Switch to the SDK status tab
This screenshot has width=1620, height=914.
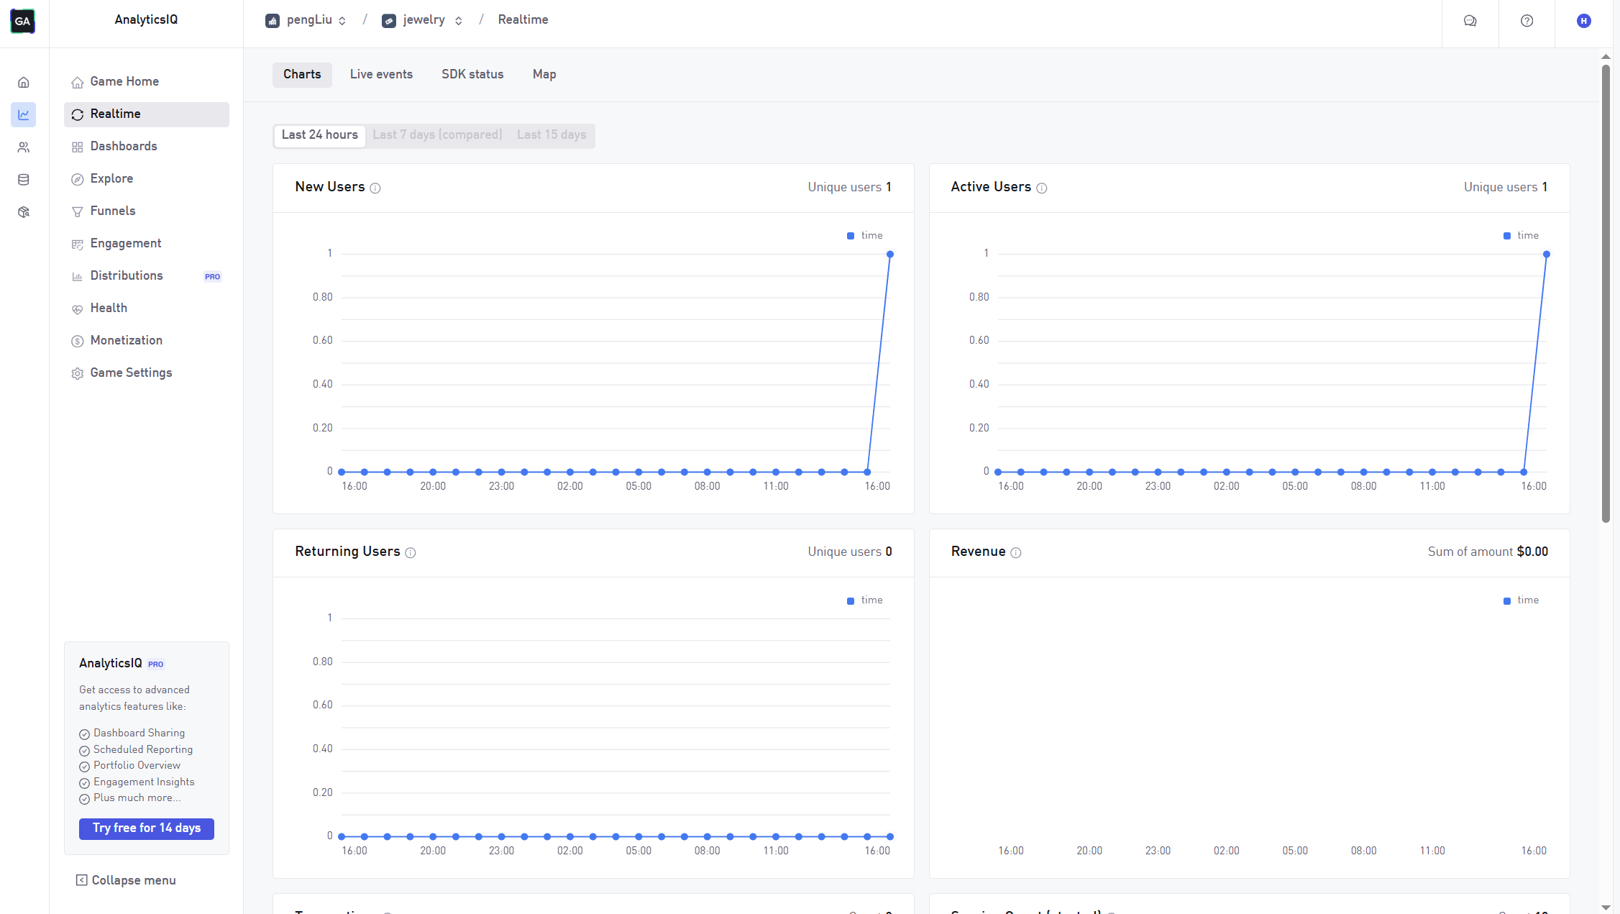(x=472, y=75)
